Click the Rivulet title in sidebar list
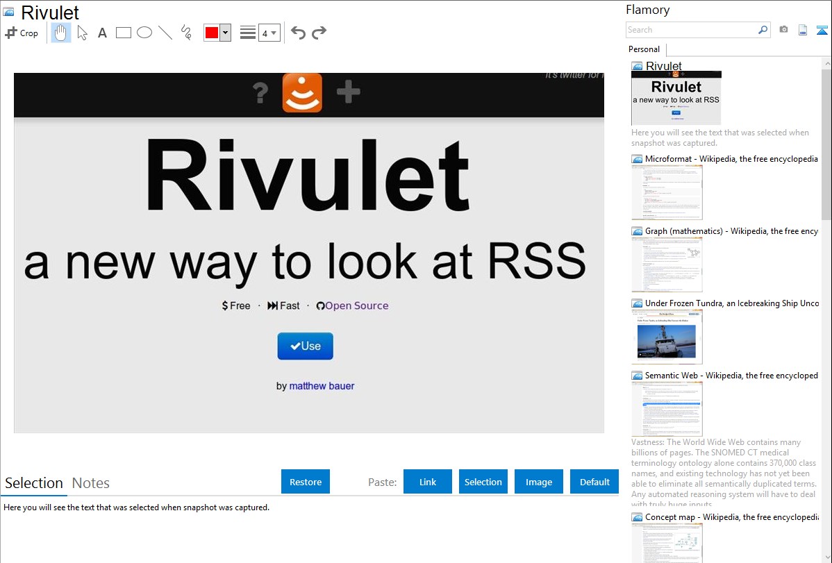 (663, 66)
